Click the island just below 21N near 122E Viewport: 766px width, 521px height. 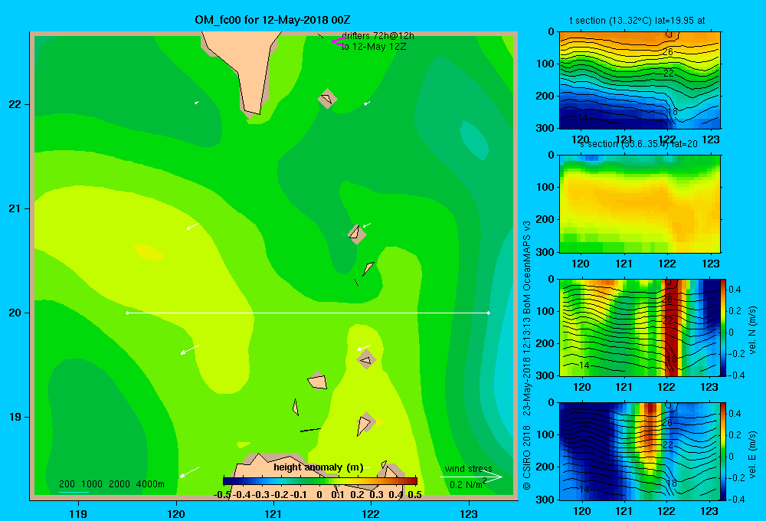(x=357, y=234)
